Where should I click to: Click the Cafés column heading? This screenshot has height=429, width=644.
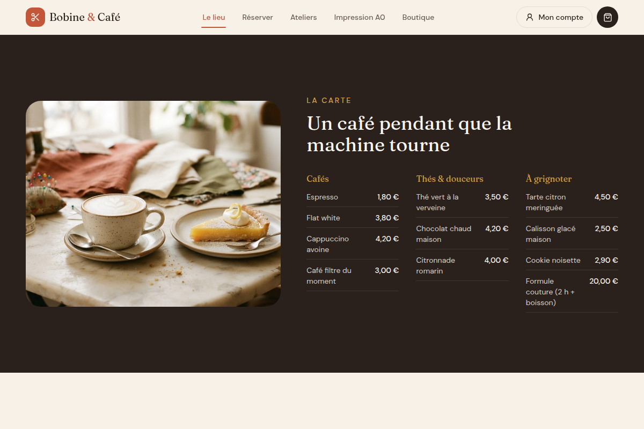tap(318, 179)
